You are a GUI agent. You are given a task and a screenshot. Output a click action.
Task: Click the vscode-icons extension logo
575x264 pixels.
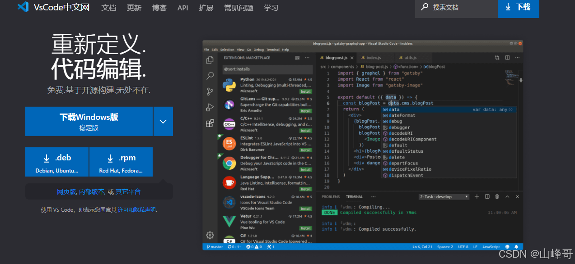[x=229, y=202]
